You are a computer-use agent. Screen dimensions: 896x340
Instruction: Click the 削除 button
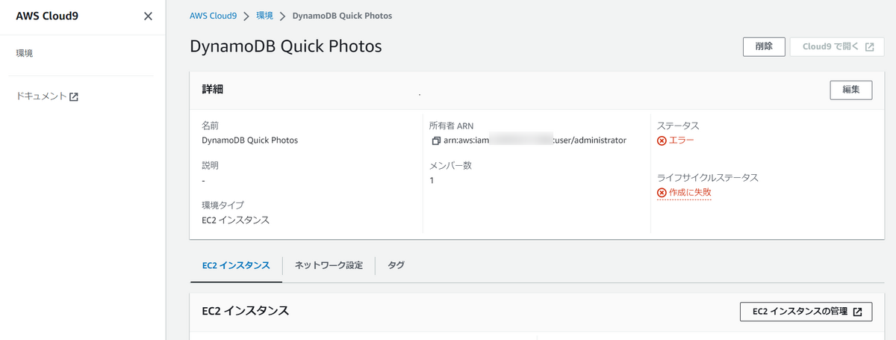[x=764, y=46]
